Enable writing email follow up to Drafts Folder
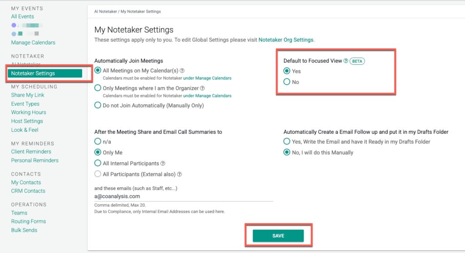 [x=287, y=142]
